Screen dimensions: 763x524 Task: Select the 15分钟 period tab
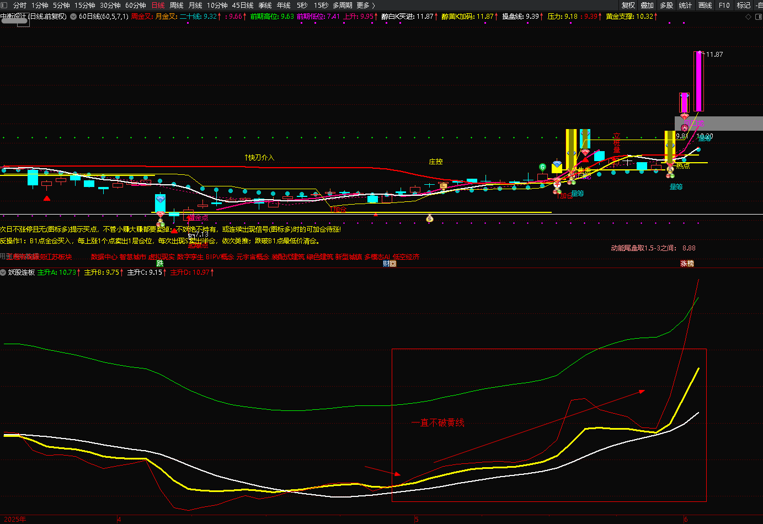click(85, 6)
